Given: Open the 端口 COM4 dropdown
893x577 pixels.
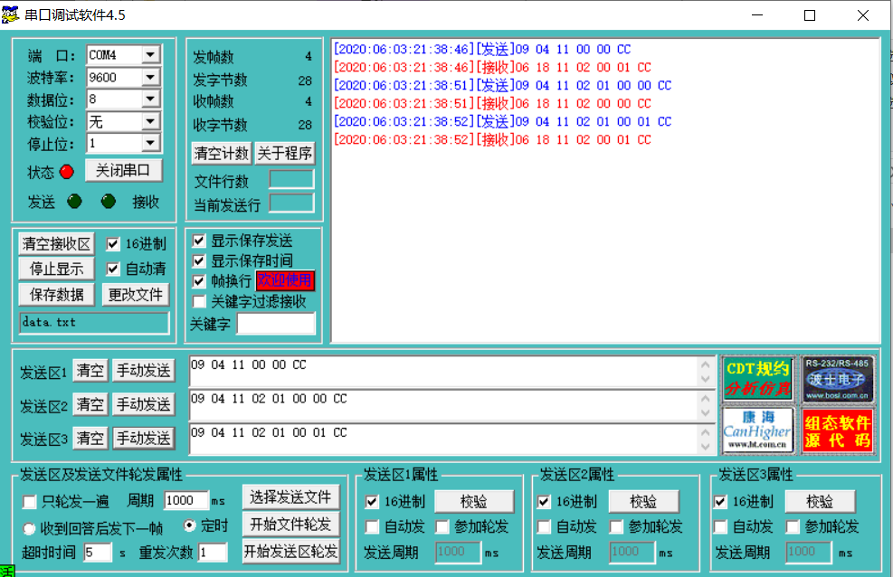Looking at the screenshot, I should [150, 55].
